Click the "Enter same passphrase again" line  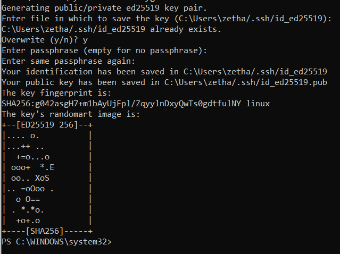69,61
